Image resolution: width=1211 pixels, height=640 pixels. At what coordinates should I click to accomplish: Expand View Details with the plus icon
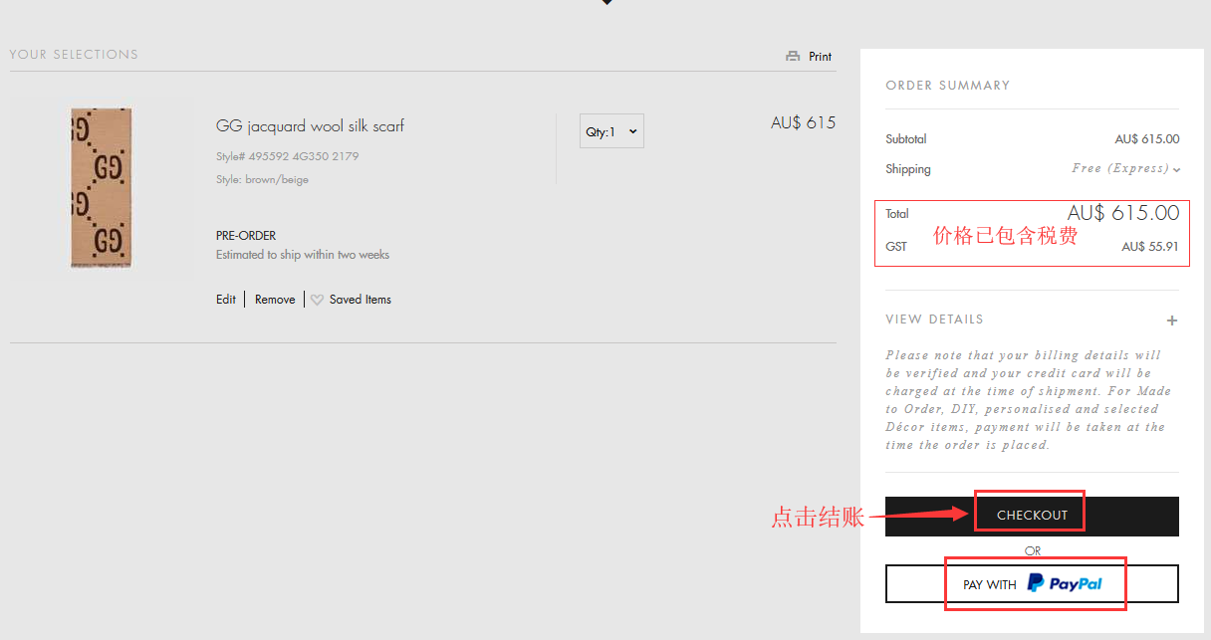coord(1172,320)
